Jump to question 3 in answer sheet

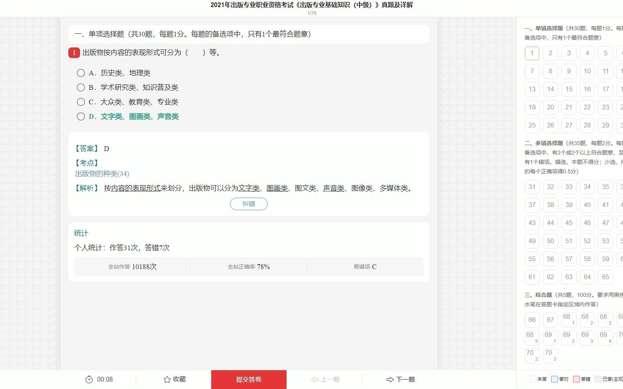click(569, 53)
